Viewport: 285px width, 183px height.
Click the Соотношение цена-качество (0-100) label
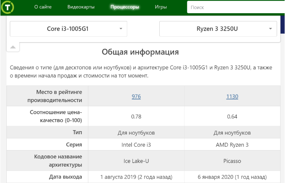click(x=56, y=116)
